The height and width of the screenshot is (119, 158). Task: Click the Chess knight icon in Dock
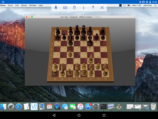(x=119, y=107)
